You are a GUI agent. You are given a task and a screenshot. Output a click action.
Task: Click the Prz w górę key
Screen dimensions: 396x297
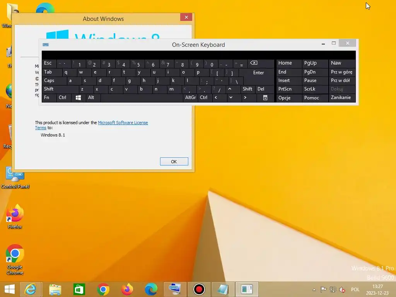coord(342,72)
